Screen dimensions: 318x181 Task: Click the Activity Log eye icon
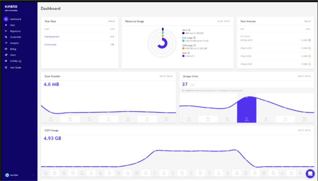point(6,61)
